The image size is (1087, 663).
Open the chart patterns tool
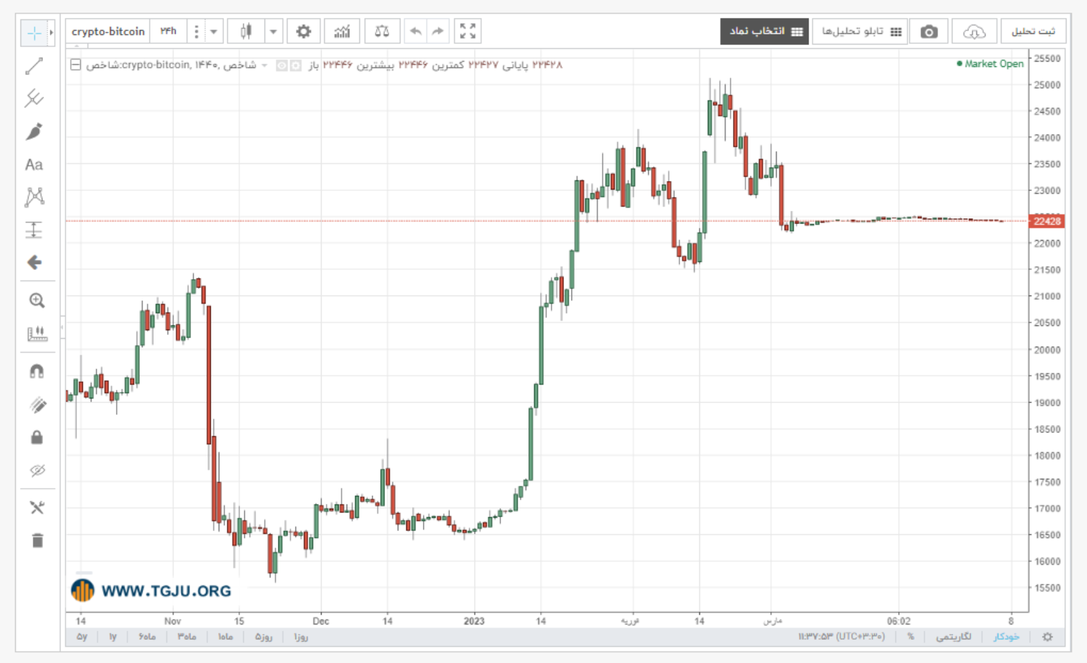pyautogui.click(x=34, y=197)
